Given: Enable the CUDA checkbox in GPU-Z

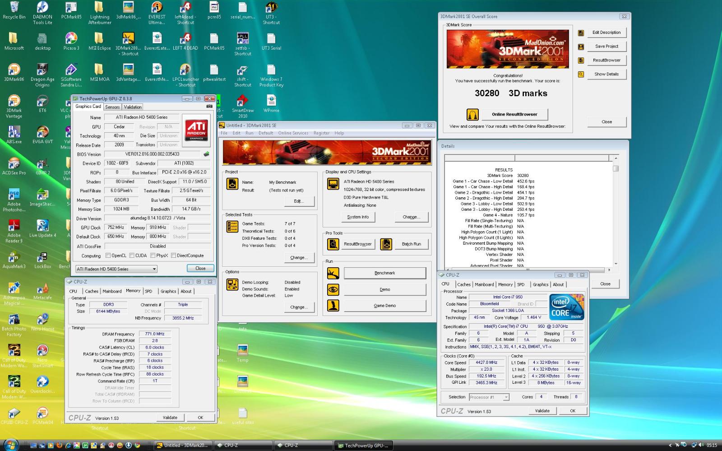Looking at the screenshot, I should pyautogui.click(x=132, y=256).
